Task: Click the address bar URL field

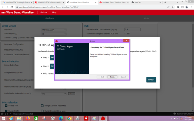Action: pos(92,7)
